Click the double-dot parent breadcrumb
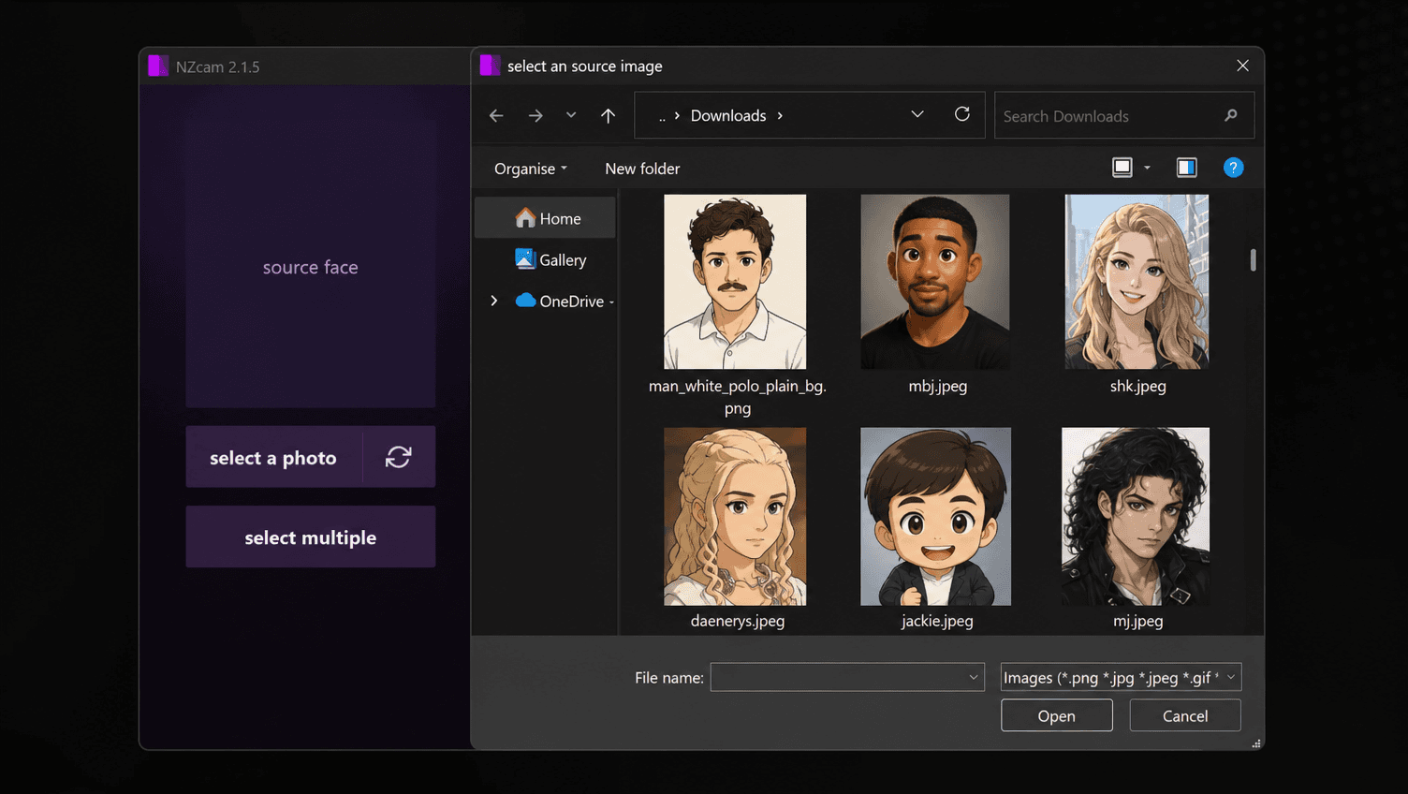The width and height of the screenshot is (1408, 794). tap(662, 116)
